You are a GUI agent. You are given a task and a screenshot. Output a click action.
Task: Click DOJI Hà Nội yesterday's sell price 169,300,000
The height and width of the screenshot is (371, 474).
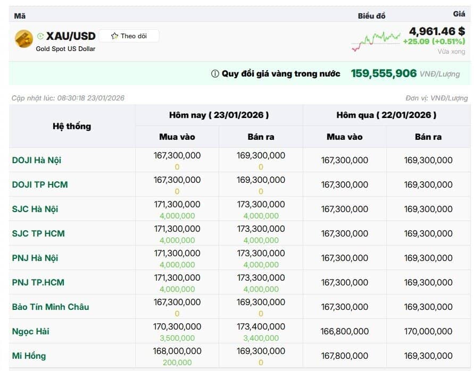pos(428,161)
